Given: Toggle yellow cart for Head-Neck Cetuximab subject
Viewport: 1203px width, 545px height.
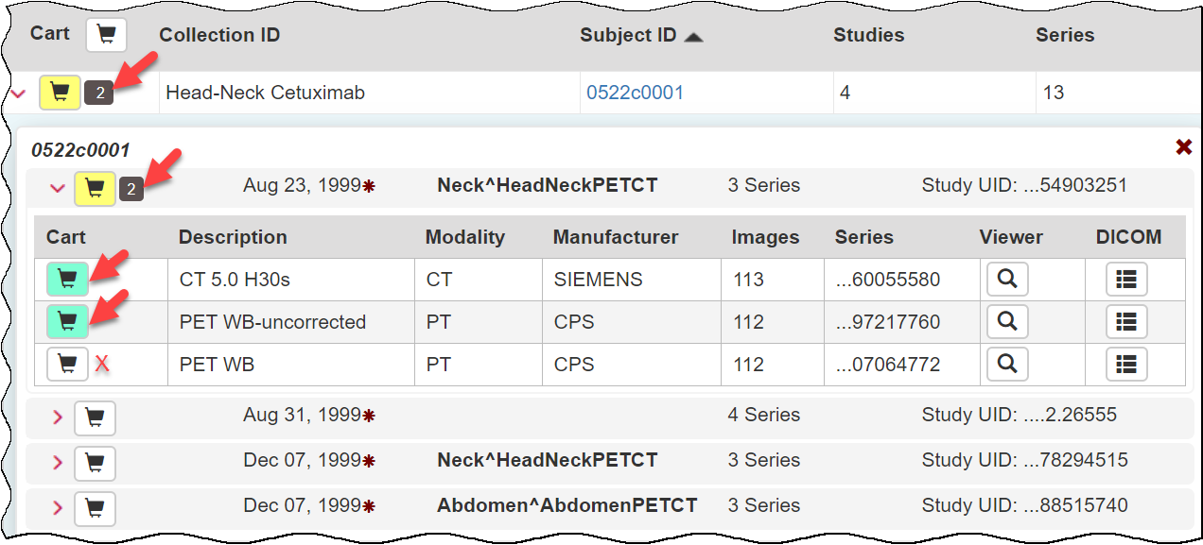Looking at the screenshot, I should [60, 93].
